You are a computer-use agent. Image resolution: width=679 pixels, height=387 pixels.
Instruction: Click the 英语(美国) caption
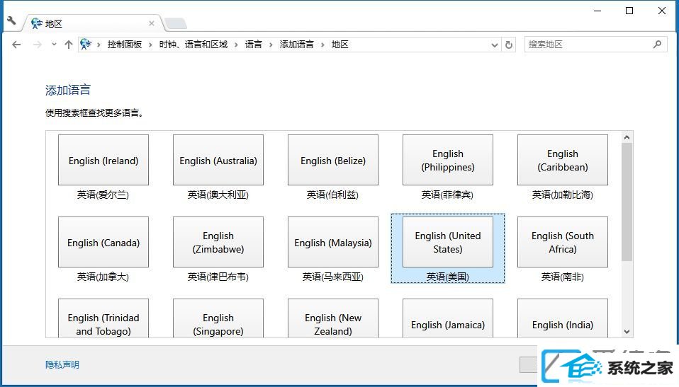448,277
